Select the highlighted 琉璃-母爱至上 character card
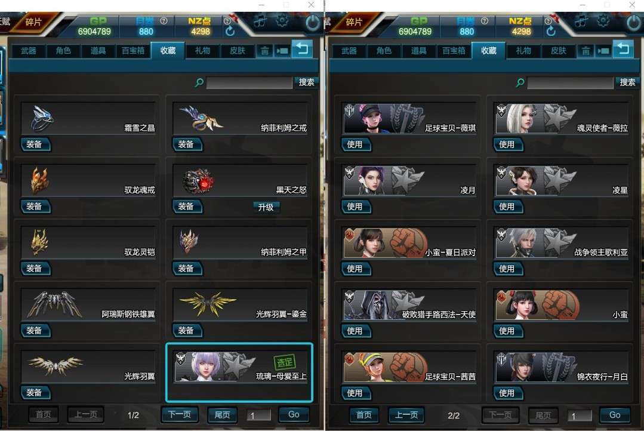Image resolution: width=644 pixels, height=431 pixels. click(x=239, y=372)
